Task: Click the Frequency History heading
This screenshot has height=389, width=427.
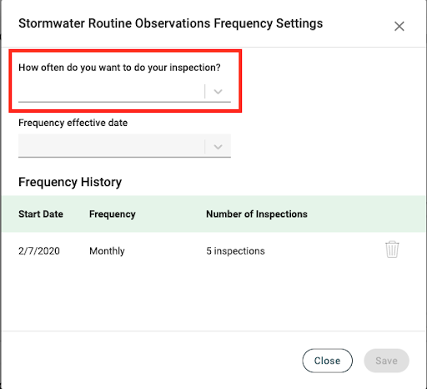Action: (70, 182)
